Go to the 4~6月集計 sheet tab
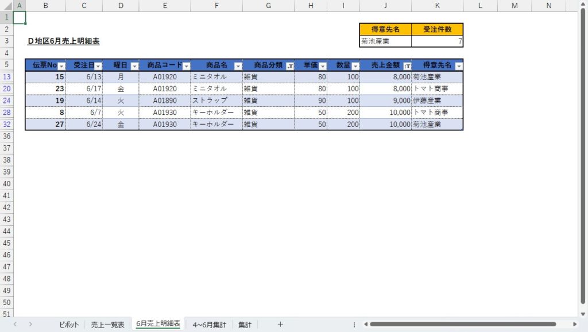 (209, 325)
